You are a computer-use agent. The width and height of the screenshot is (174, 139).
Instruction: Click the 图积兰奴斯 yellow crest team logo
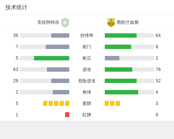(x=111, y=22)
